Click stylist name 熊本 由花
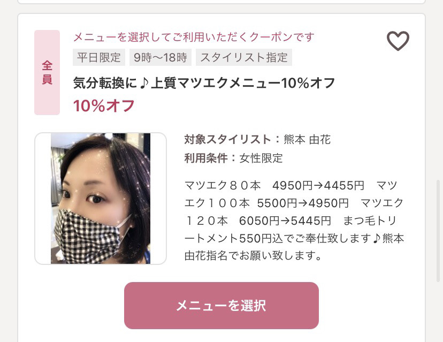The height and width of the screenshot is (342, 443). [x=307, y=140]
